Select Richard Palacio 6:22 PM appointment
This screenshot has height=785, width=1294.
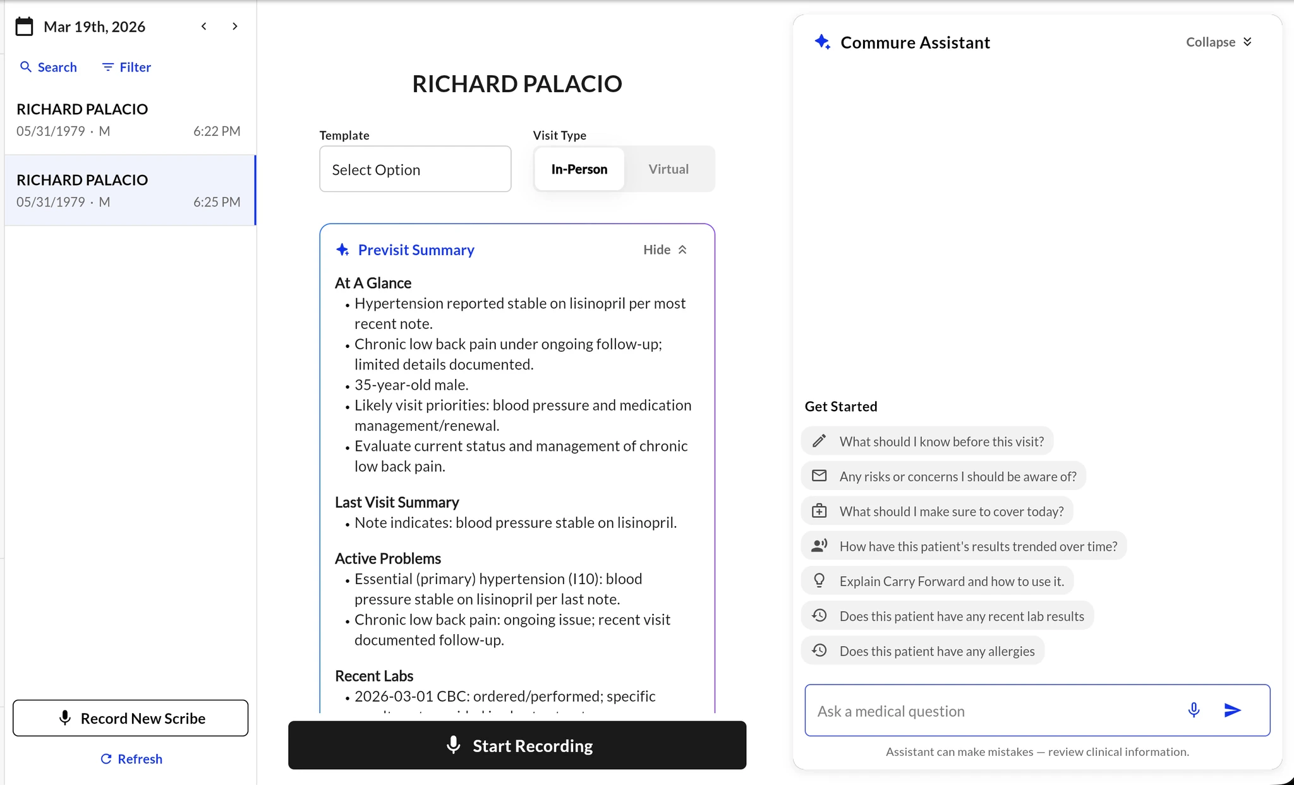(x=129, y=119)
